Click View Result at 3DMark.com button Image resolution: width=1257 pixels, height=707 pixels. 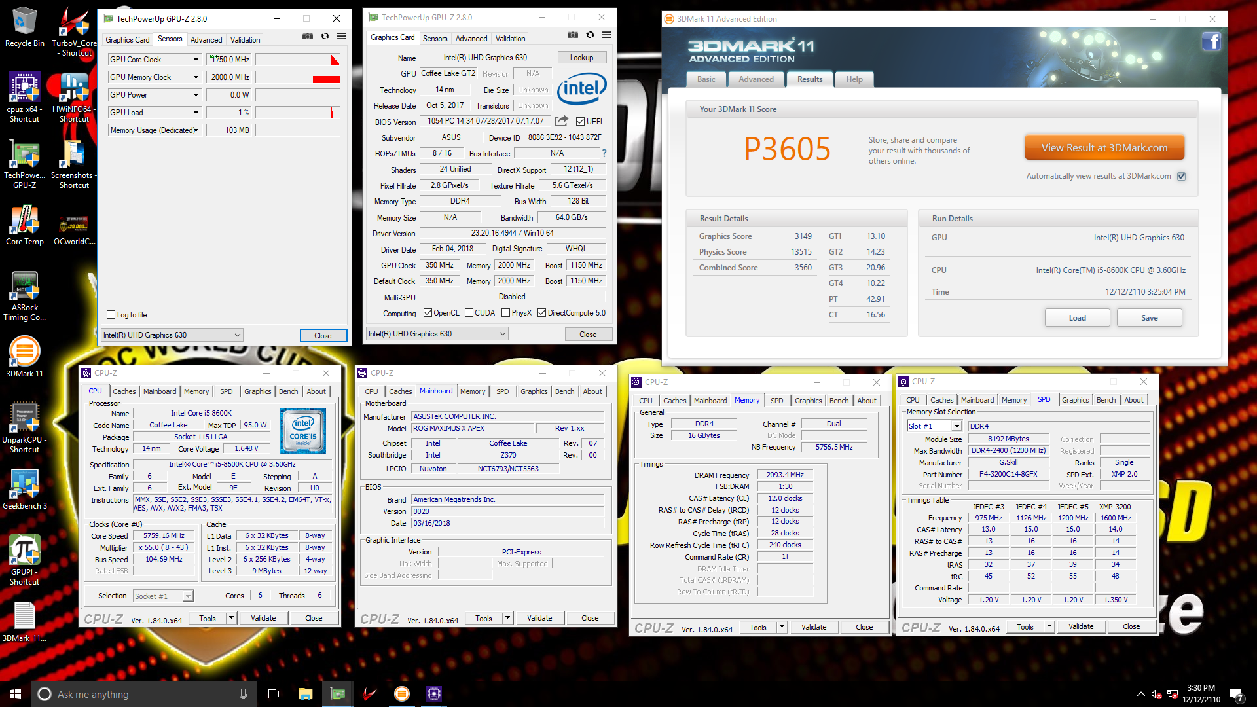point(1104,148)
